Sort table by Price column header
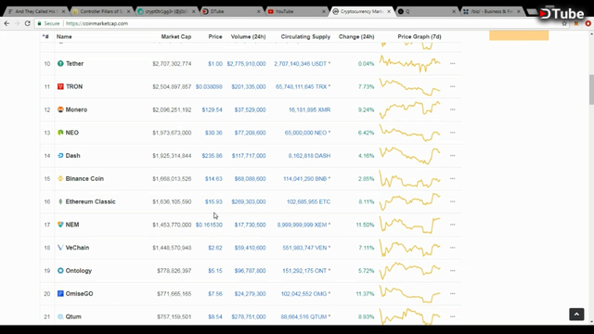The image size is (594, 334). [x=215, y=37]
